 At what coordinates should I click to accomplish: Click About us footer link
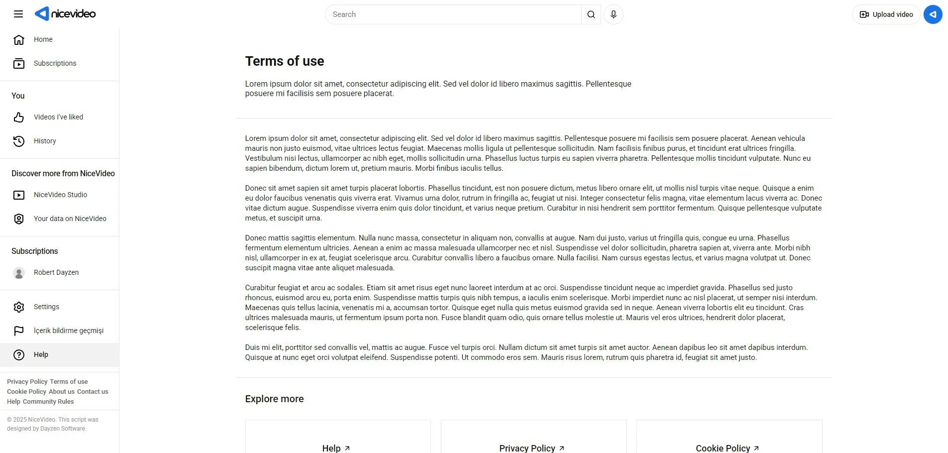click(62, 392)
